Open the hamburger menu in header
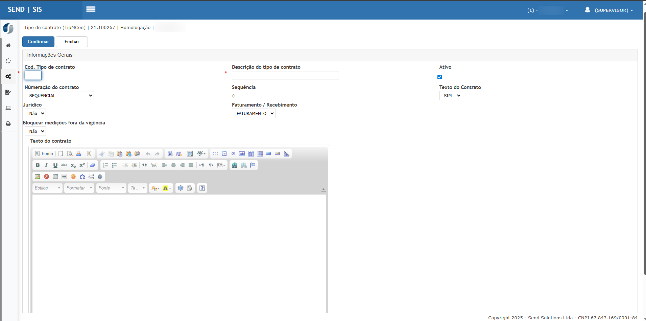The image size is (646, 321). pyautogui.click(x=91, y=9)
